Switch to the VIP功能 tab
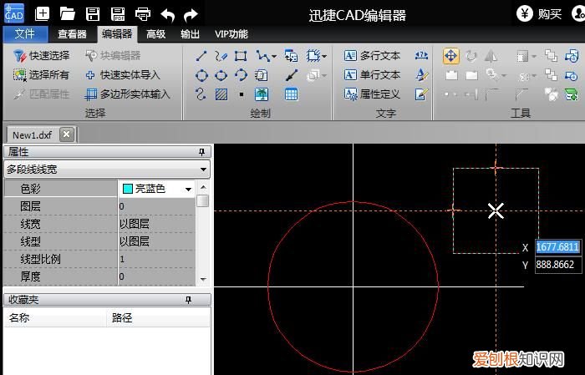The height and width of the screenshot is (375, 585). 231,34
